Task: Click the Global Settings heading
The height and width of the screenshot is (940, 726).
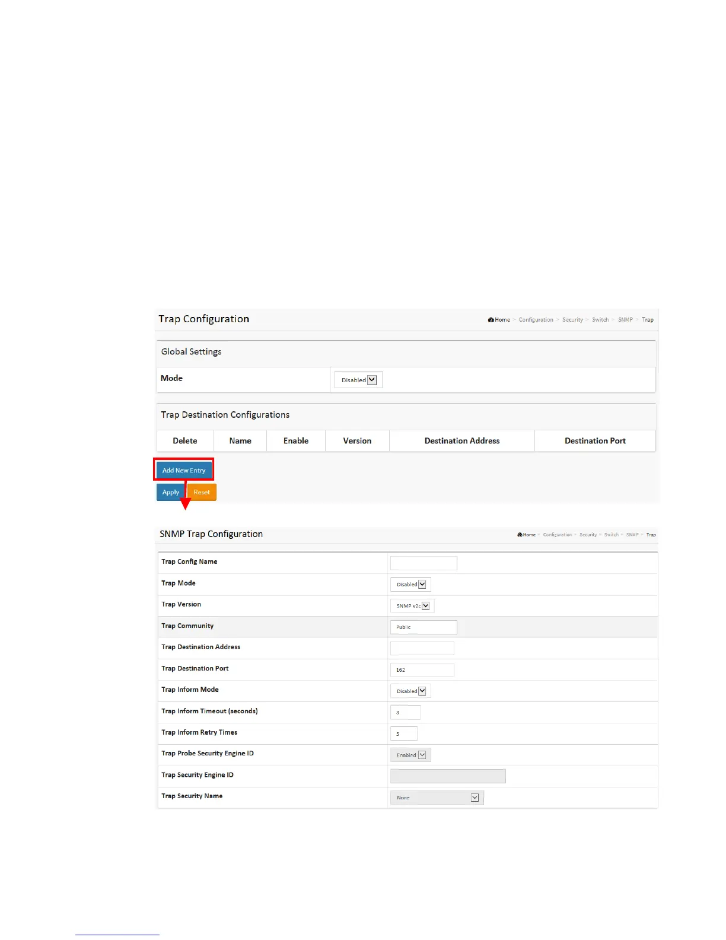Action: click(x=191, y=352)
